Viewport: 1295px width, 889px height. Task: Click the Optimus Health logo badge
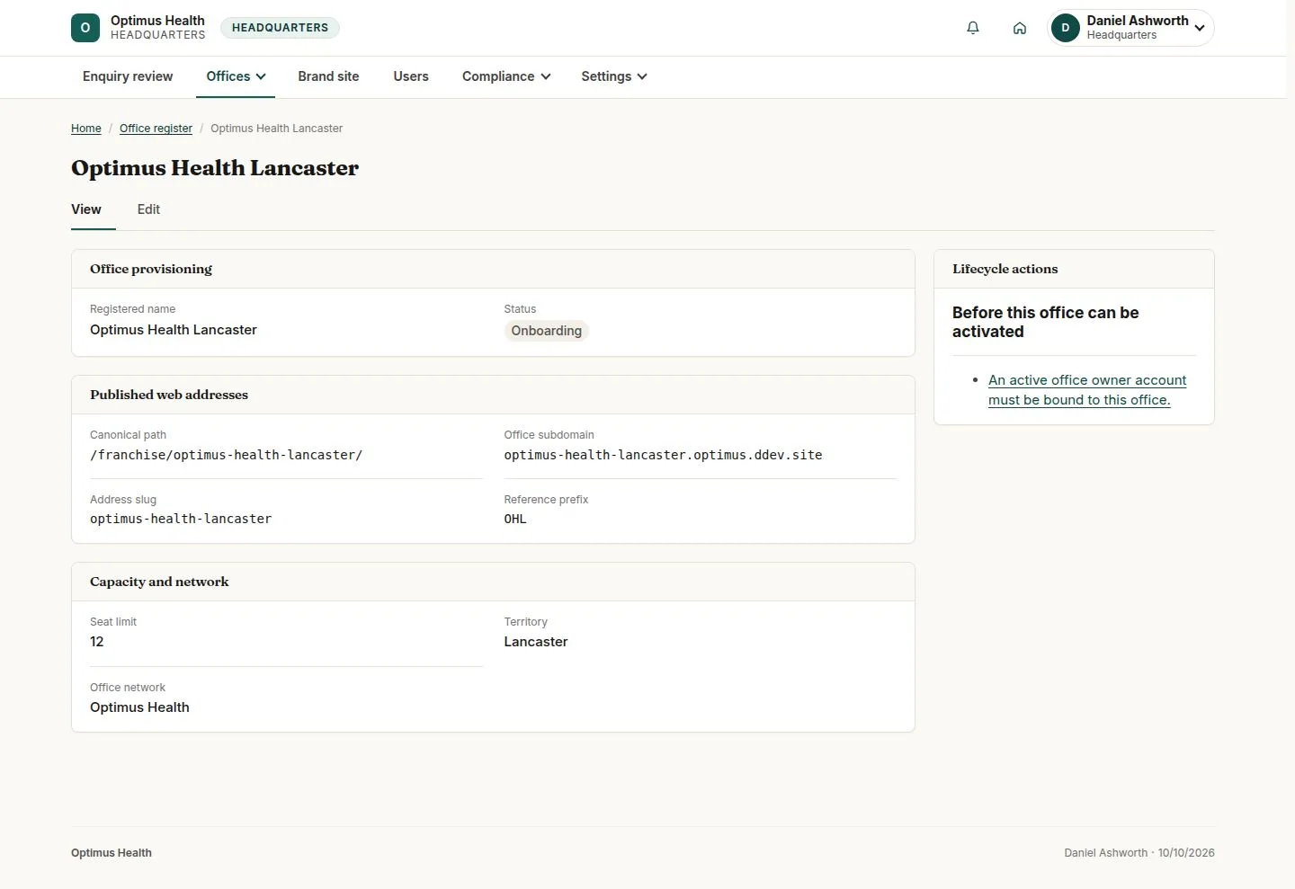[85, 28]
